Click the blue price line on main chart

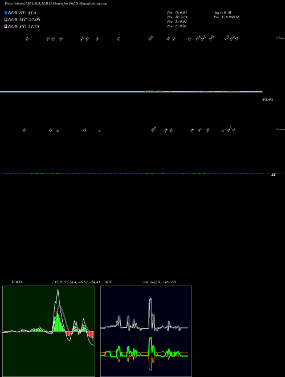[131, 91]
